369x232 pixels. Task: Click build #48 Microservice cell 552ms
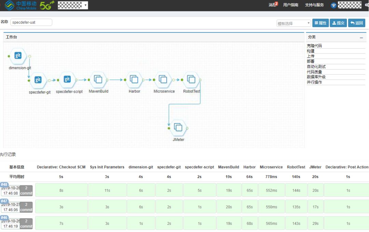(271, 190)
